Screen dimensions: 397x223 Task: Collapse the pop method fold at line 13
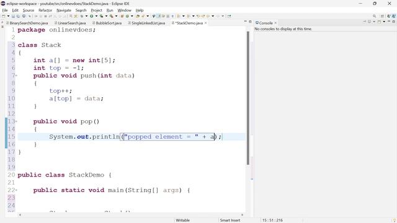tap(17, 121)
